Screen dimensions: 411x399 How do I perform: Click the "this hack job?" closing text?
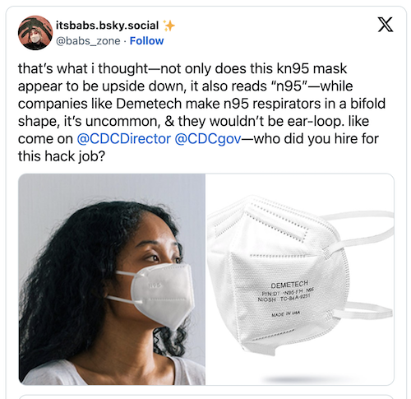[x=62, y=156]
